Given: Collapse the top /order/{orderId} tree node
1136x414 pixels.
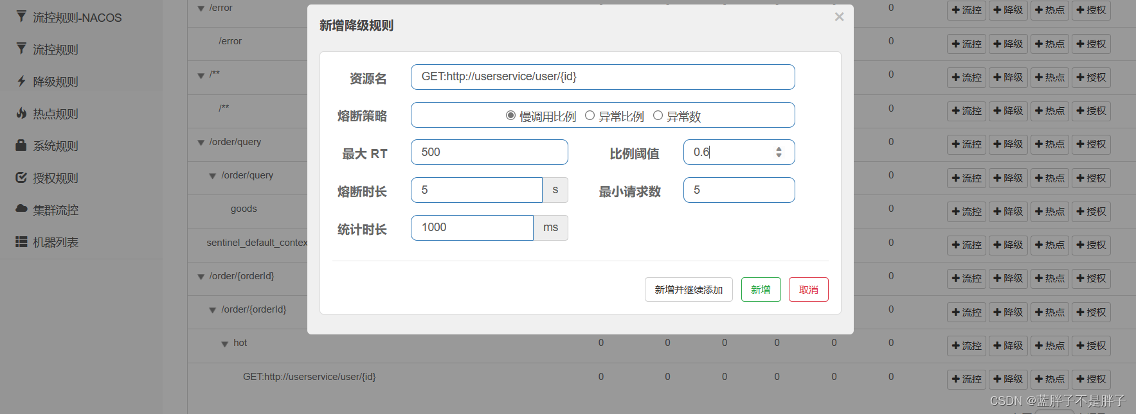Looking at the screenshot, I should 201,277.
